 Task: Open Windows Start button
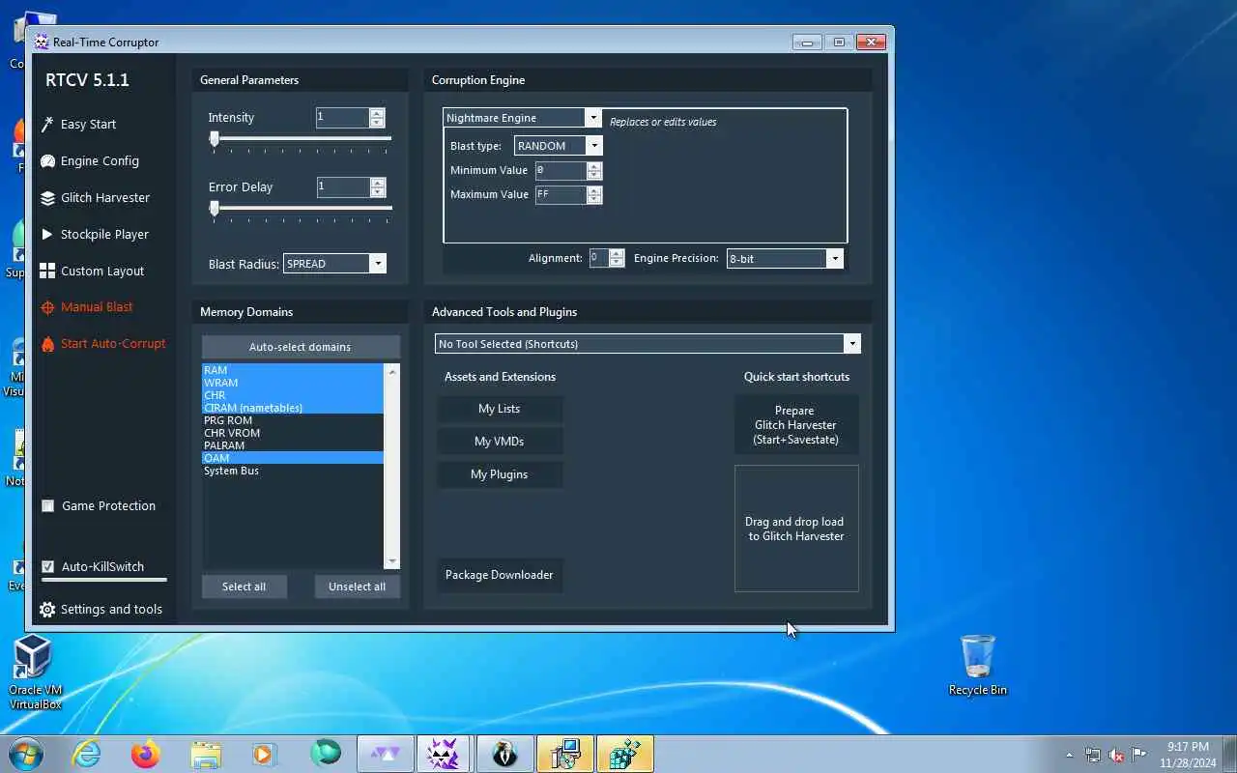click(26, 754)
